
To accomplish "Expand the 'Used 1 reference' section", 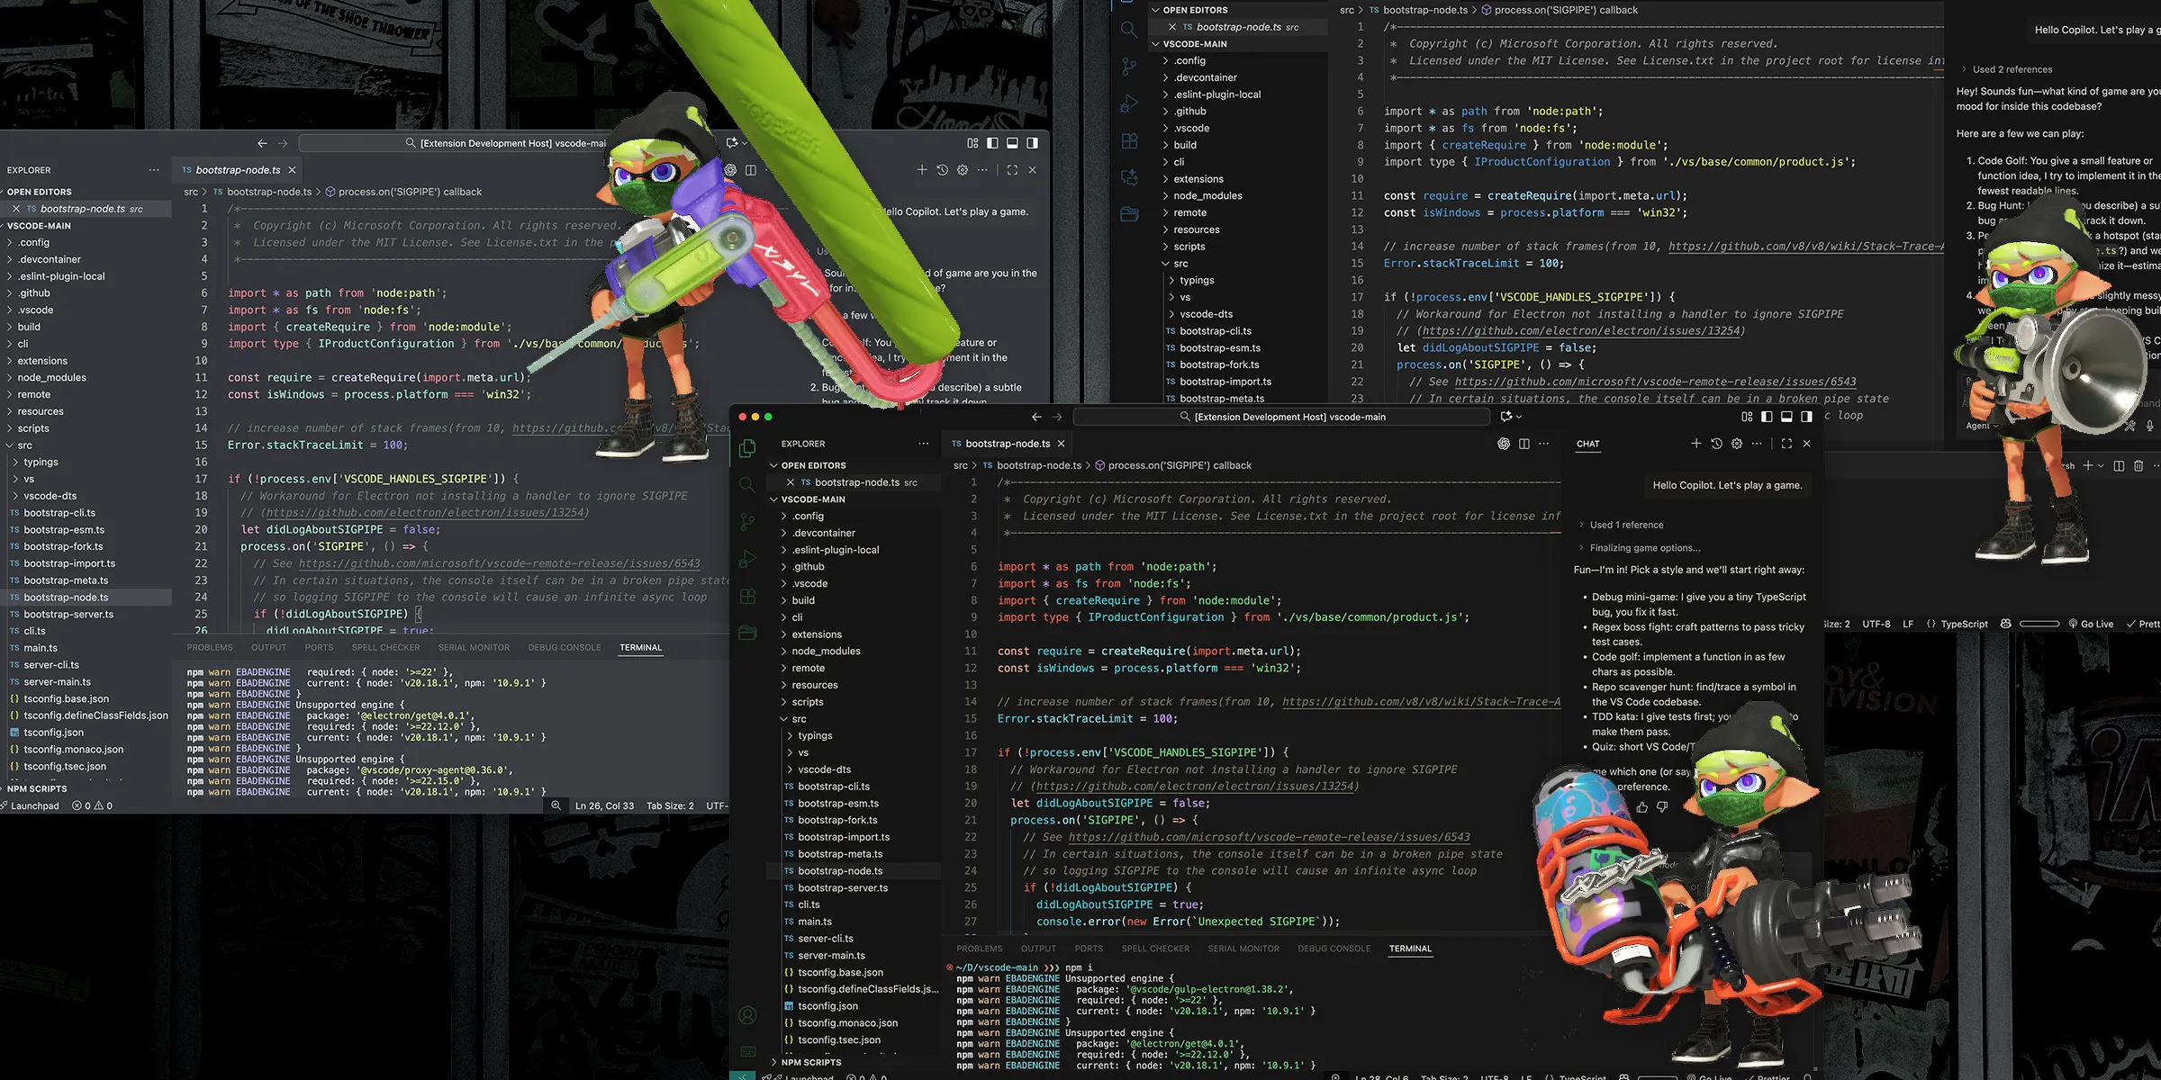I will pos(1621,525).
